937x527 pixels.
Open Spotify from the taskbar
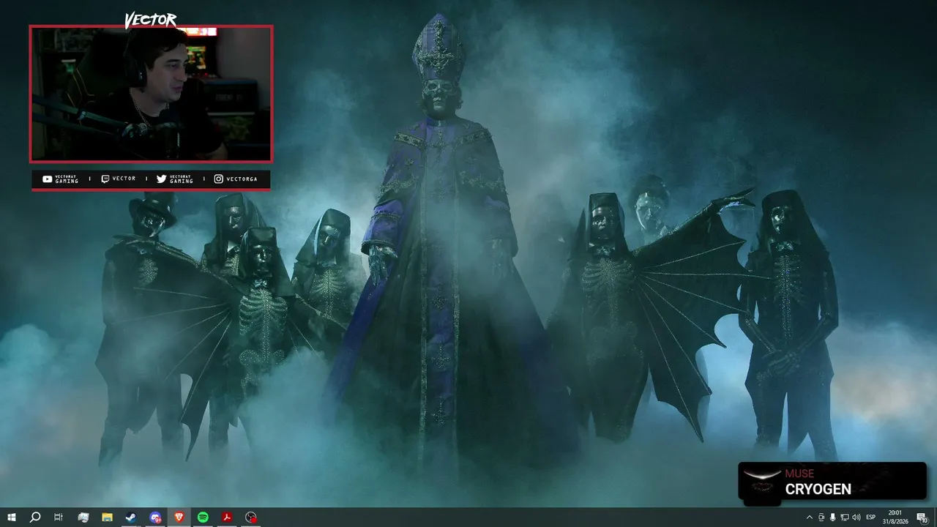[x=204, y=517]
